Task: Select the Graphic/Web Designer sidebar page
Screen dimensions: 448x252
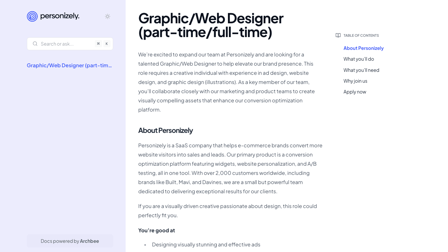Action: (x=69, y=65)
